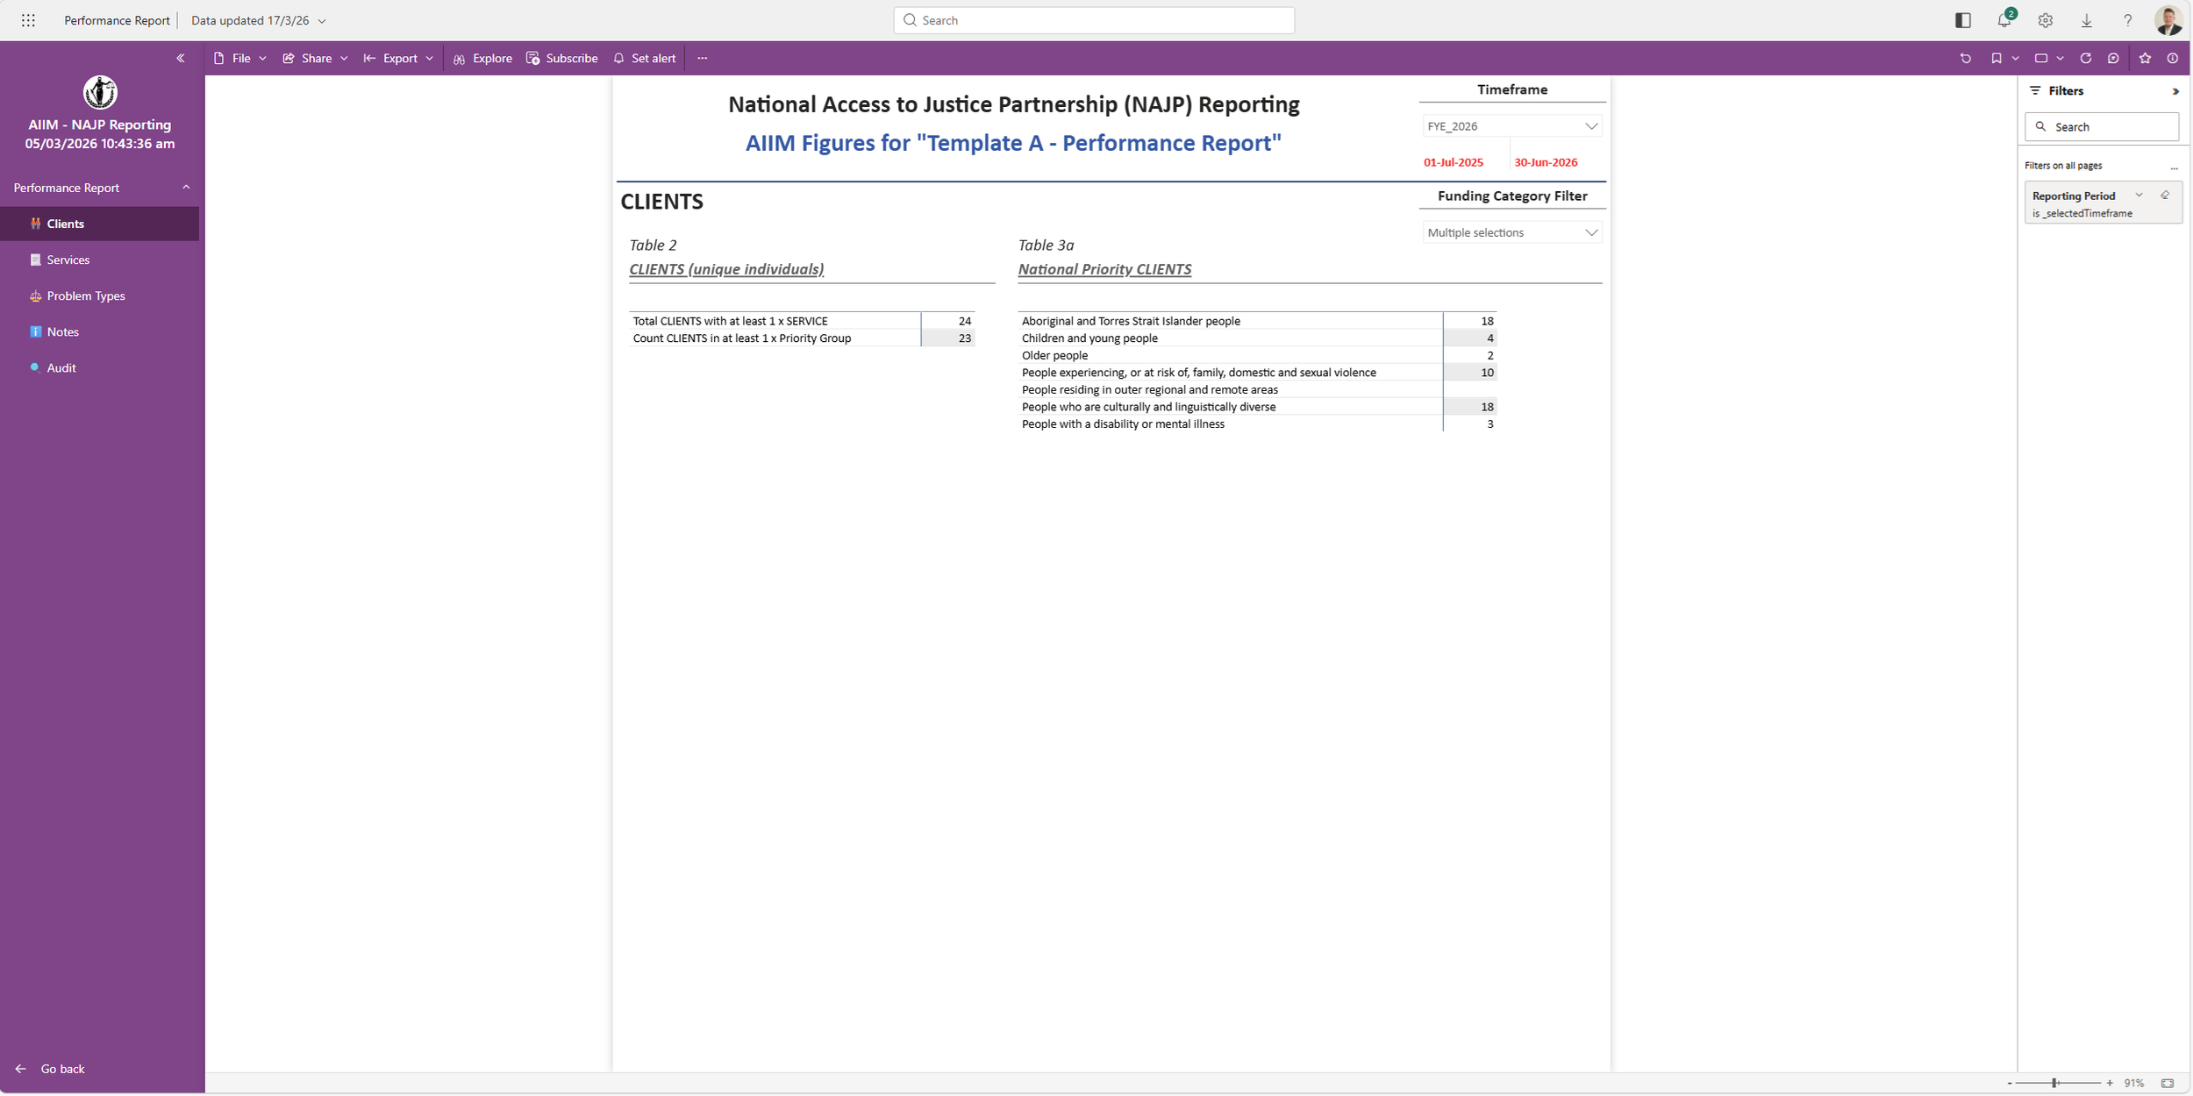The width and height of the screenshot is (2193, 1096).
Task: Click the bookmark icon in toolbar
Action: click(1996, 58)
